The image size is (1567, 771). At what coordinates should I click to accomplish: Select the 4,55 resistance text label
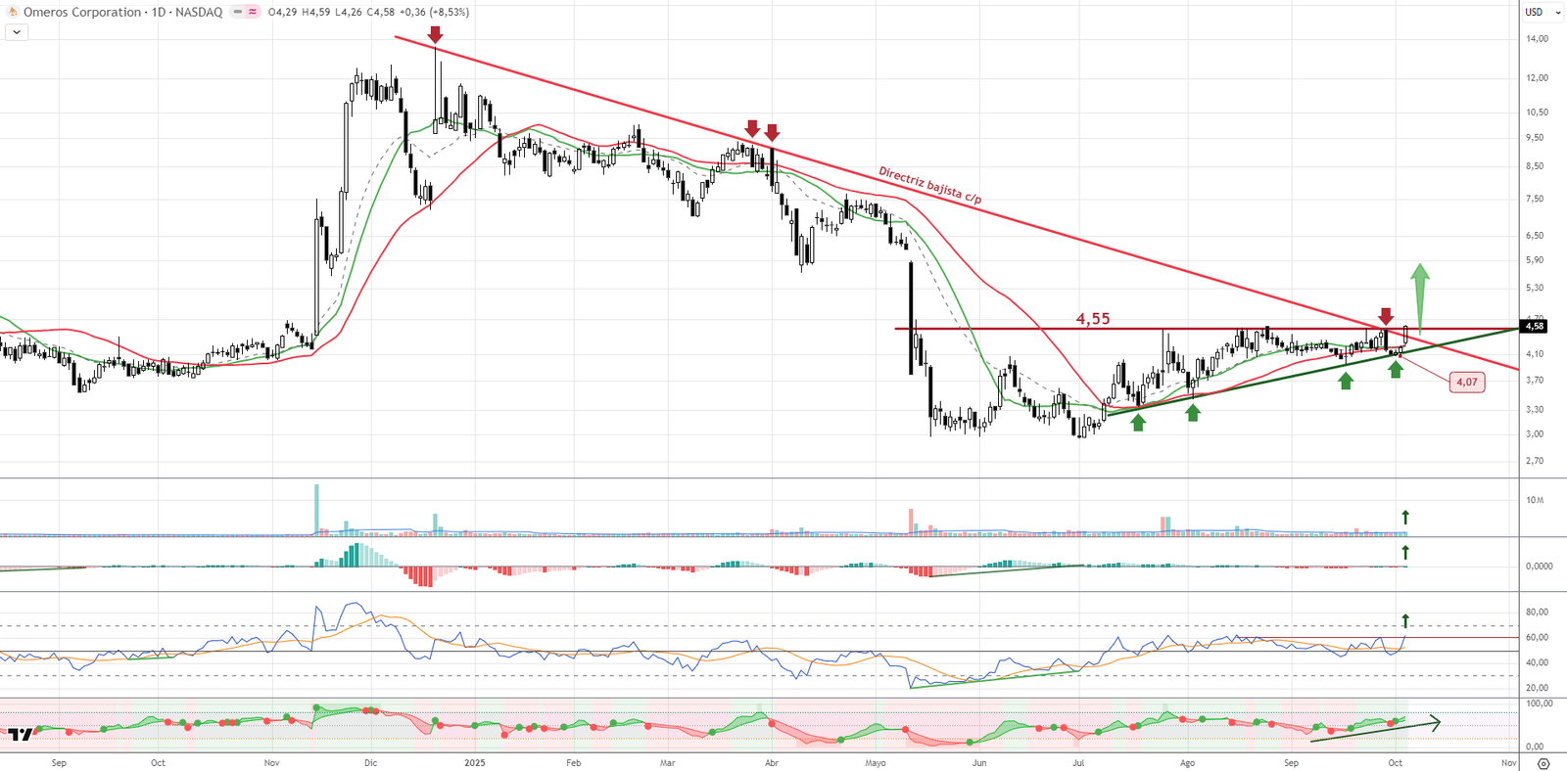coord(1093,319)
